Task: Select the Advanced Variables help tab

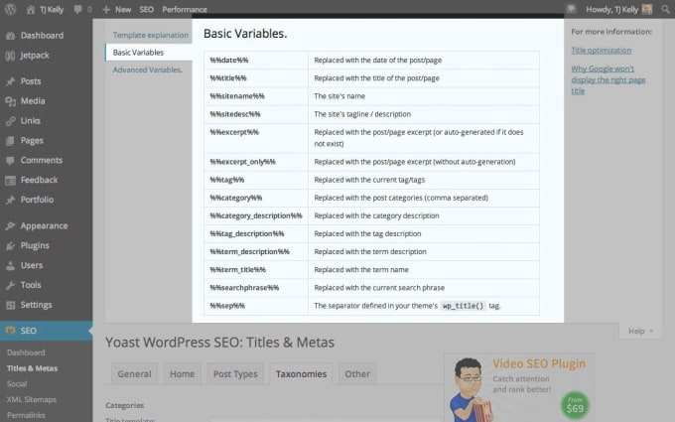Action: pos(147,70)
